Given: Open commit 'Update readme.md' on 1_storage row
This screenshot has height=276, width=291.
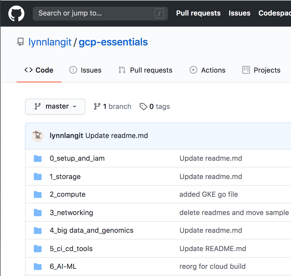Looking at the screenshot, I should (x=211, y=177).
